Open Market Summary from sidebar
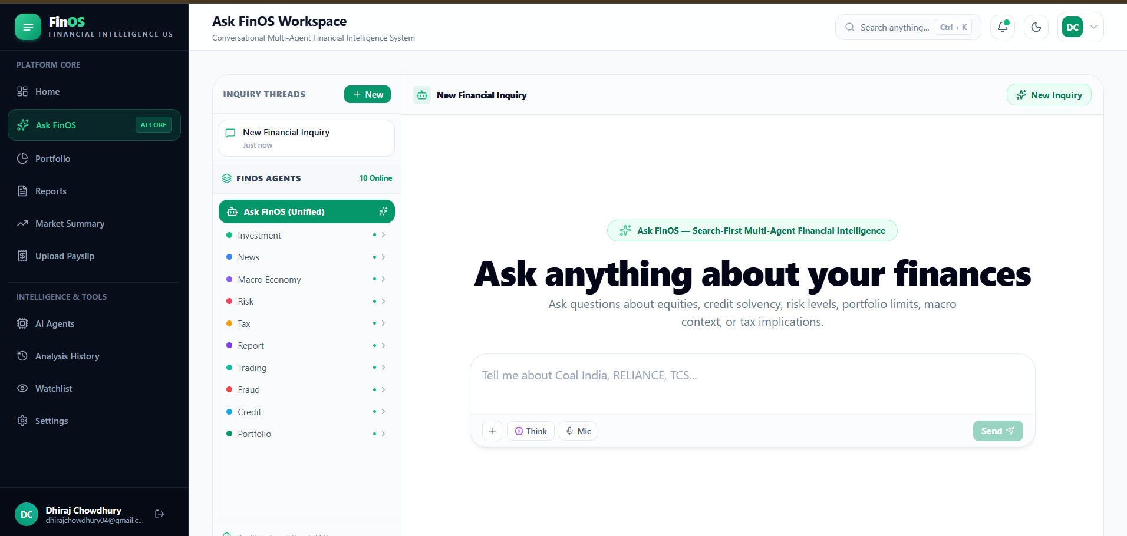Image resolution: width=1127 pixels, height=536 pixels. coord(94,223)
